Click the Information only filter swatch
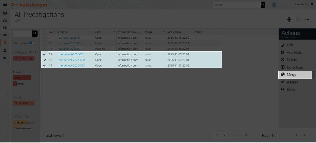316x143 pixels. point(23,58)
